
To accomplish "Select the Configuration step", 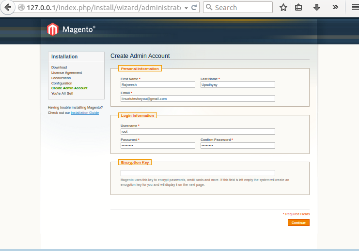I will [62, 84].
